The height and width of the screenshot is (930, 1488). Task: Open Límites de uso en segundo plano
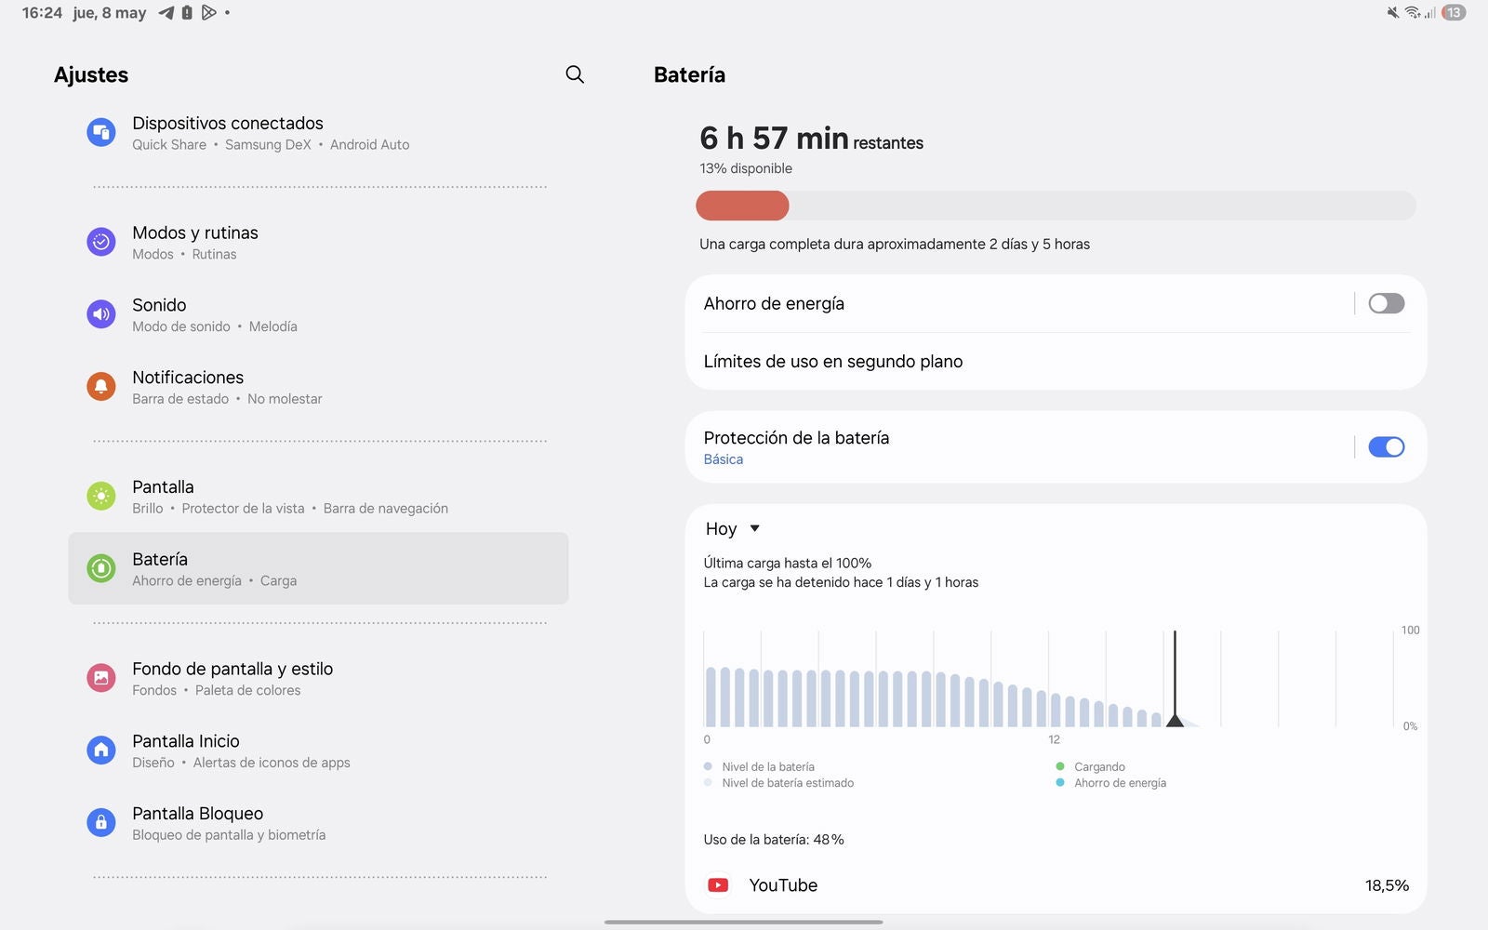tap(833, 362)
